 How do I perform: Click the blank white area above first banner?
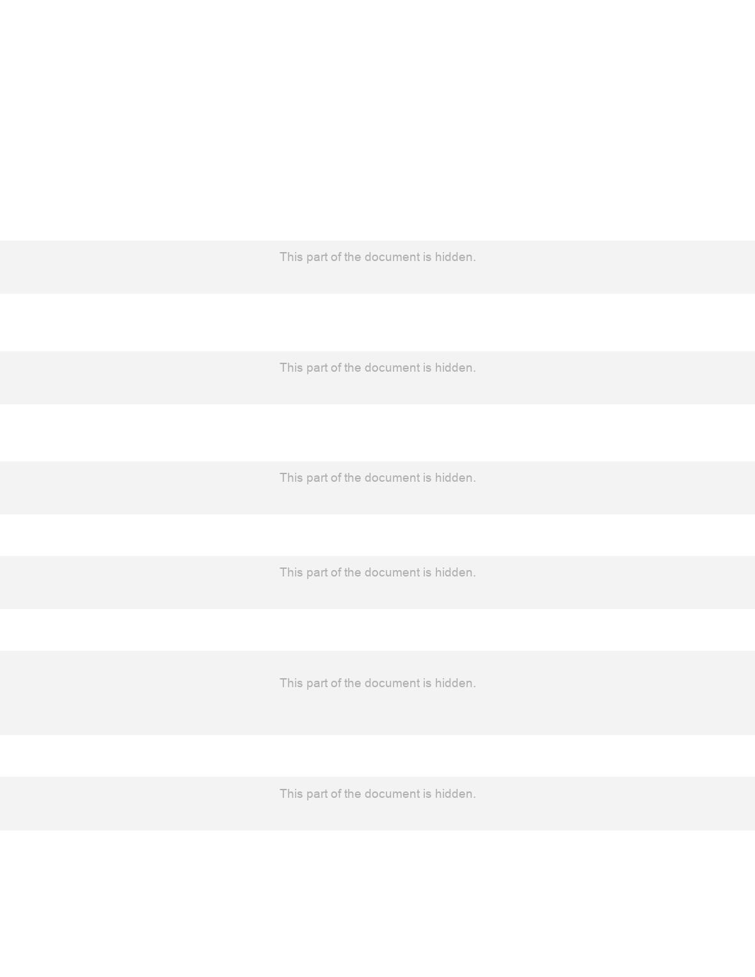pos(377,120)
